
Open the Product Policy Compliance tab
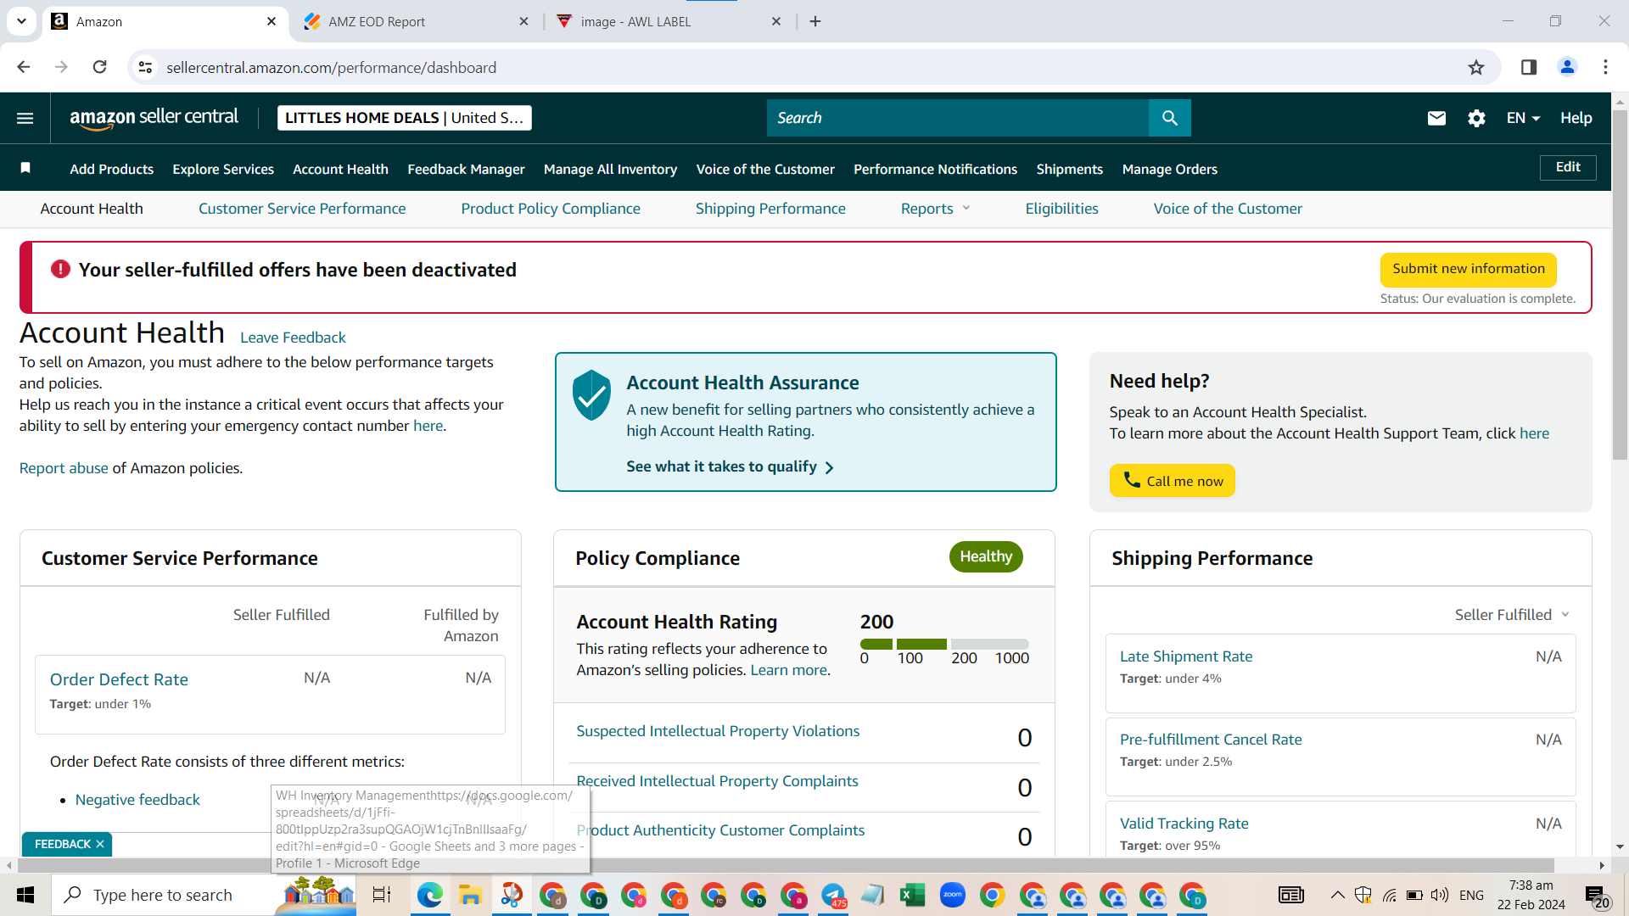coord(551,209)
